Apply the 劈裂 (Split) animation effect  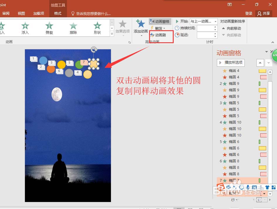(49, 28)
